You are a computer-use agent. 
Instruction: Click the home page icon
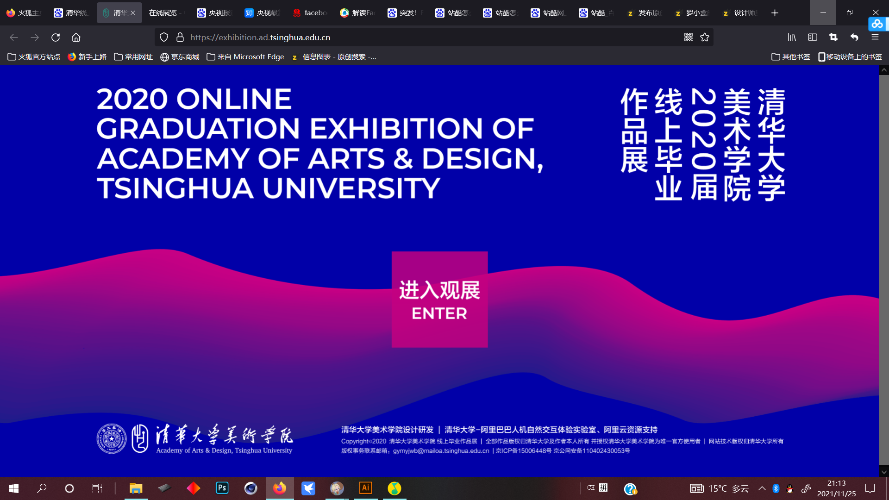(x=76, y=37)
